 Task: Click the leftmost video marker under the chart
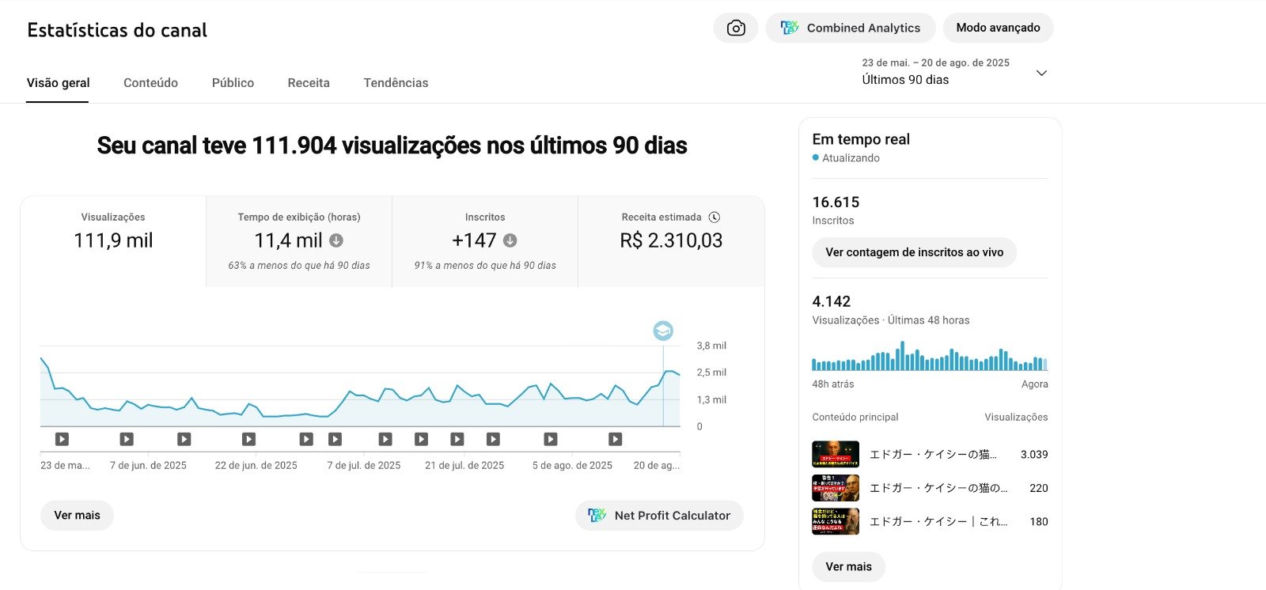coord(62,439)
